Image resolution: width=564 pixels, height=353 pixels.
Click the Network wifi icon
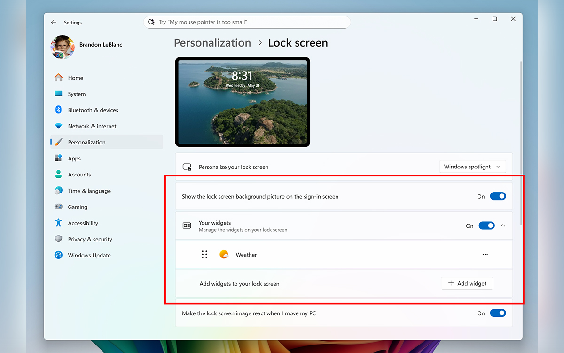(58, 126)
